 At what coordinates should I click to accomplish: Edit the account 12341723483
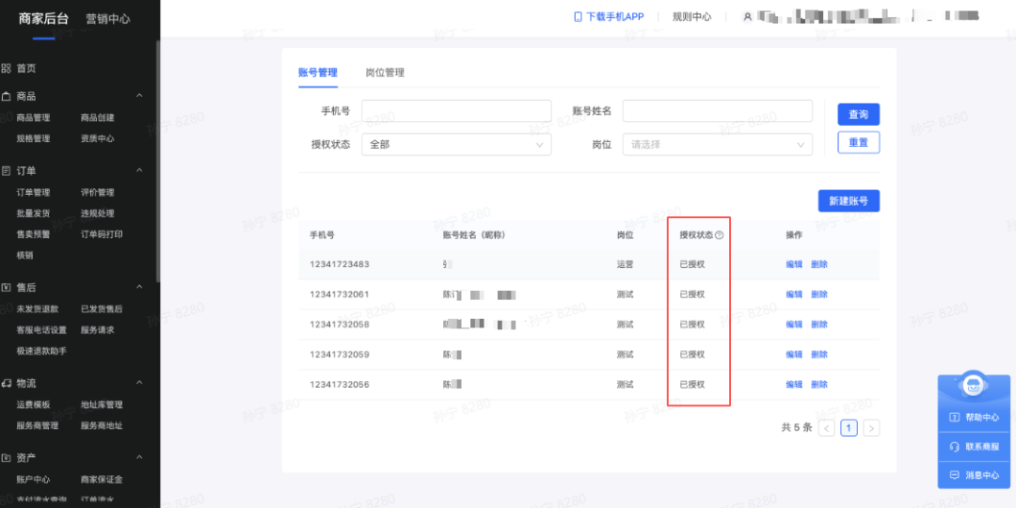tap(794, 264)
